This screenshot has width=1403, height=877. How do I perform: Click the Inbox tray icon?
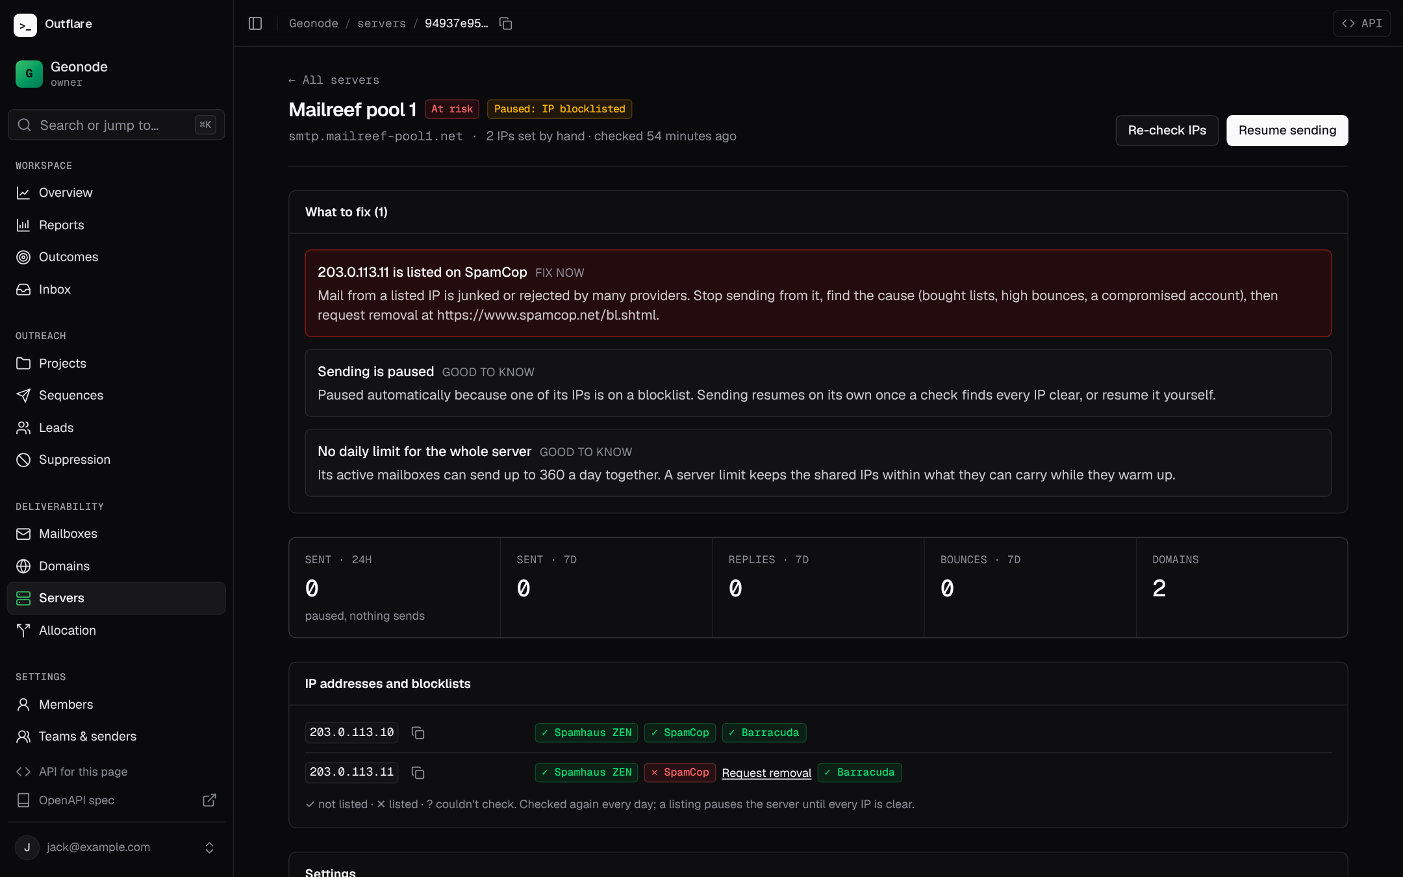click(x=23, y=290)
